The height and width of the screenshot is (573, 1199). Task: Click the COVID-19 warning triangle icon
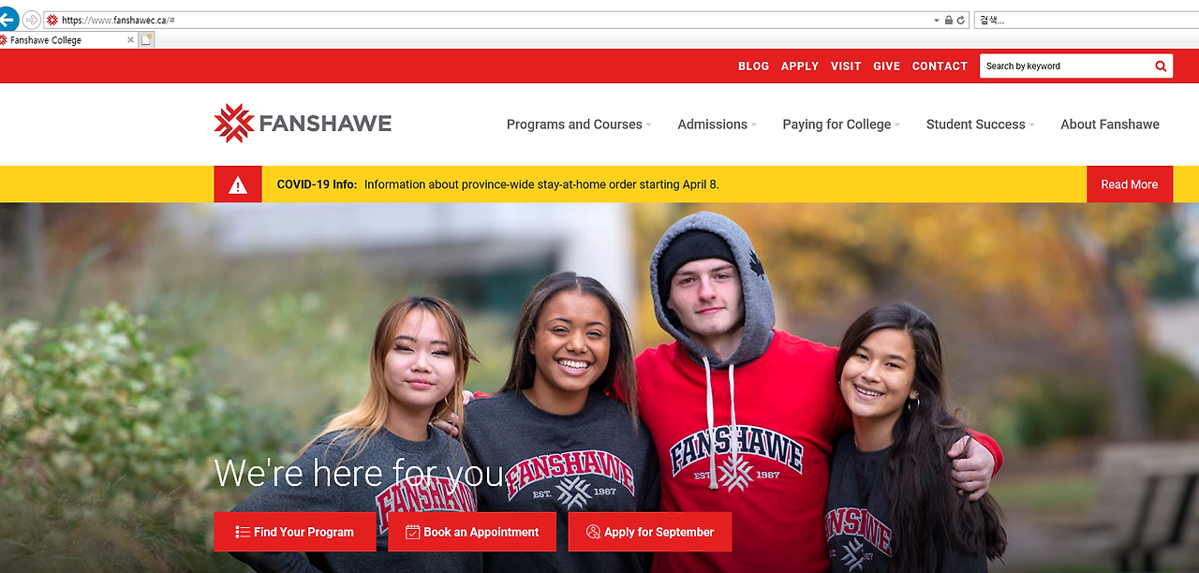pos(238,184)
